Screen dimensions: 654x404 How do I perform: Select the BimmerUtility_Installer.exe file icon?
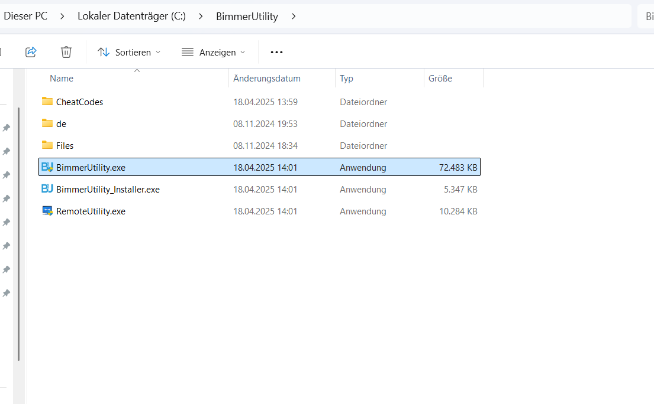(47, 189)
